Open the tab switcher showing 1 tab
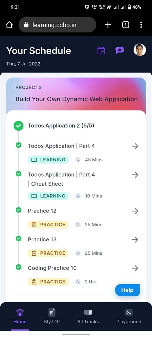The image size is (152, 337). 125,25
